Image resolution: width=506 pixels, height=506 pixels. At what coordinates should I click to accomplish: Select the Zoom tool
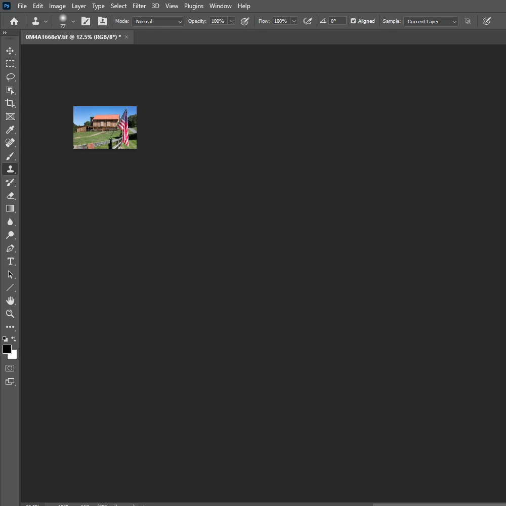coord(10,314)
